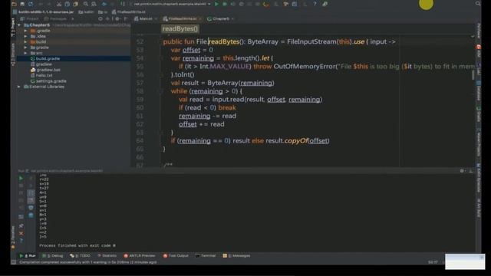Expand External Libraries node

pyautogui.click(x=19, y=87)
